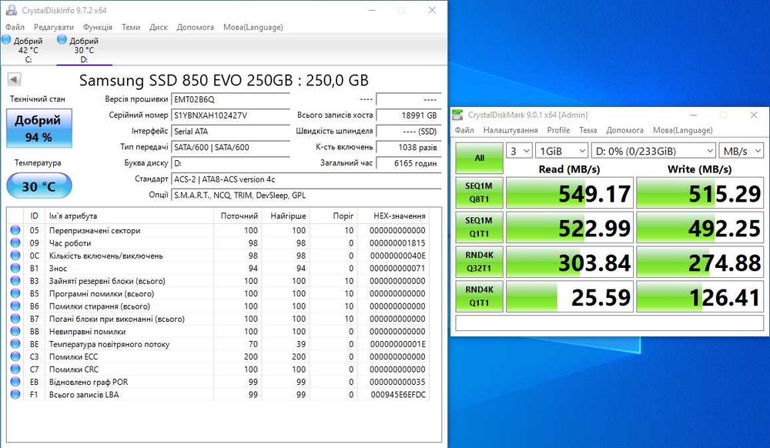Open Мова(Language) menu in CrystalDiskInfo
This screenshot has height=448, width=770.
253,27
